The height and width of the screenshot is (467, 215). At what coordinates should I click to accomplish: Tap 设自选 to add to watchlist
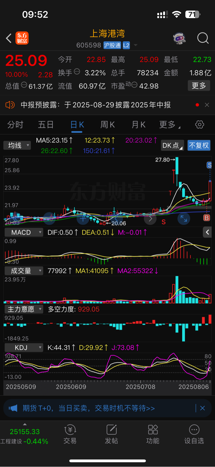pyautogui.click(x=194, y=434)
